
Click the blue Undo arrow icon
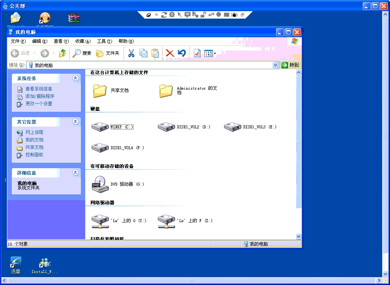click(182, 53)
